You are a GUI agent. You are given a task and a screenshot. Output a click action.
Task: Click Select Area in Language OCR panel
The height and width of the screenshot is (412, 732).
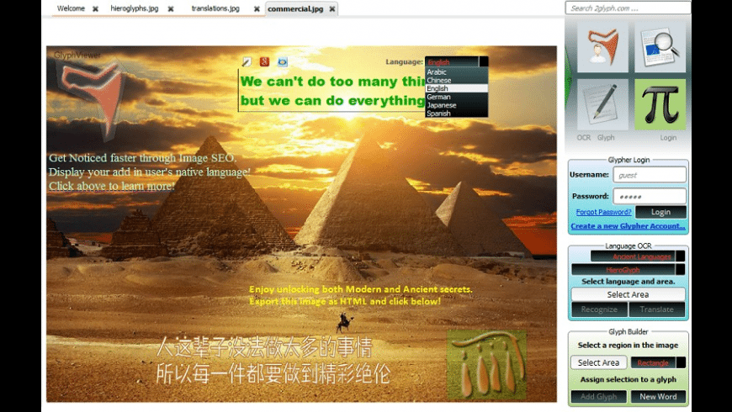(628, 294)
